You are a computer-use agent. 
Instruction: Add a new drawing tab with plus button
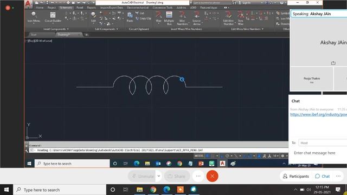tap(86, 35)
